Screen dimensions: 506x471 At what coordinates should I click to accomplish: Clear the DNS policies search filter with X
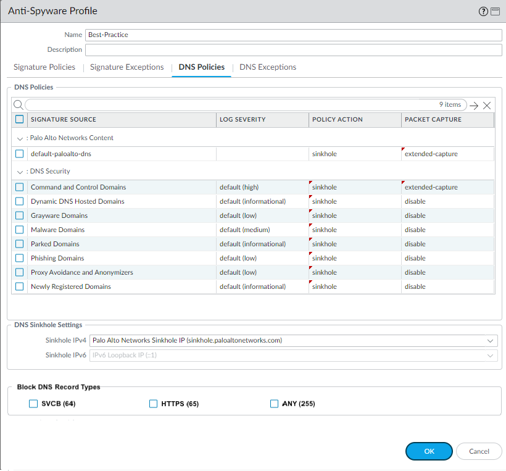[x=487, y=106]
